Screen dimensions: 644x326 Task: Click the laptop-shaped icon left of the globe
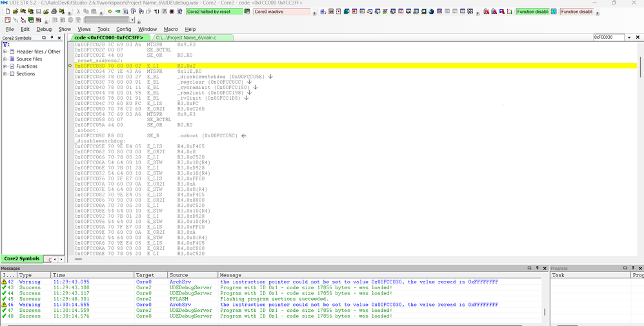(x=423, y=12)
